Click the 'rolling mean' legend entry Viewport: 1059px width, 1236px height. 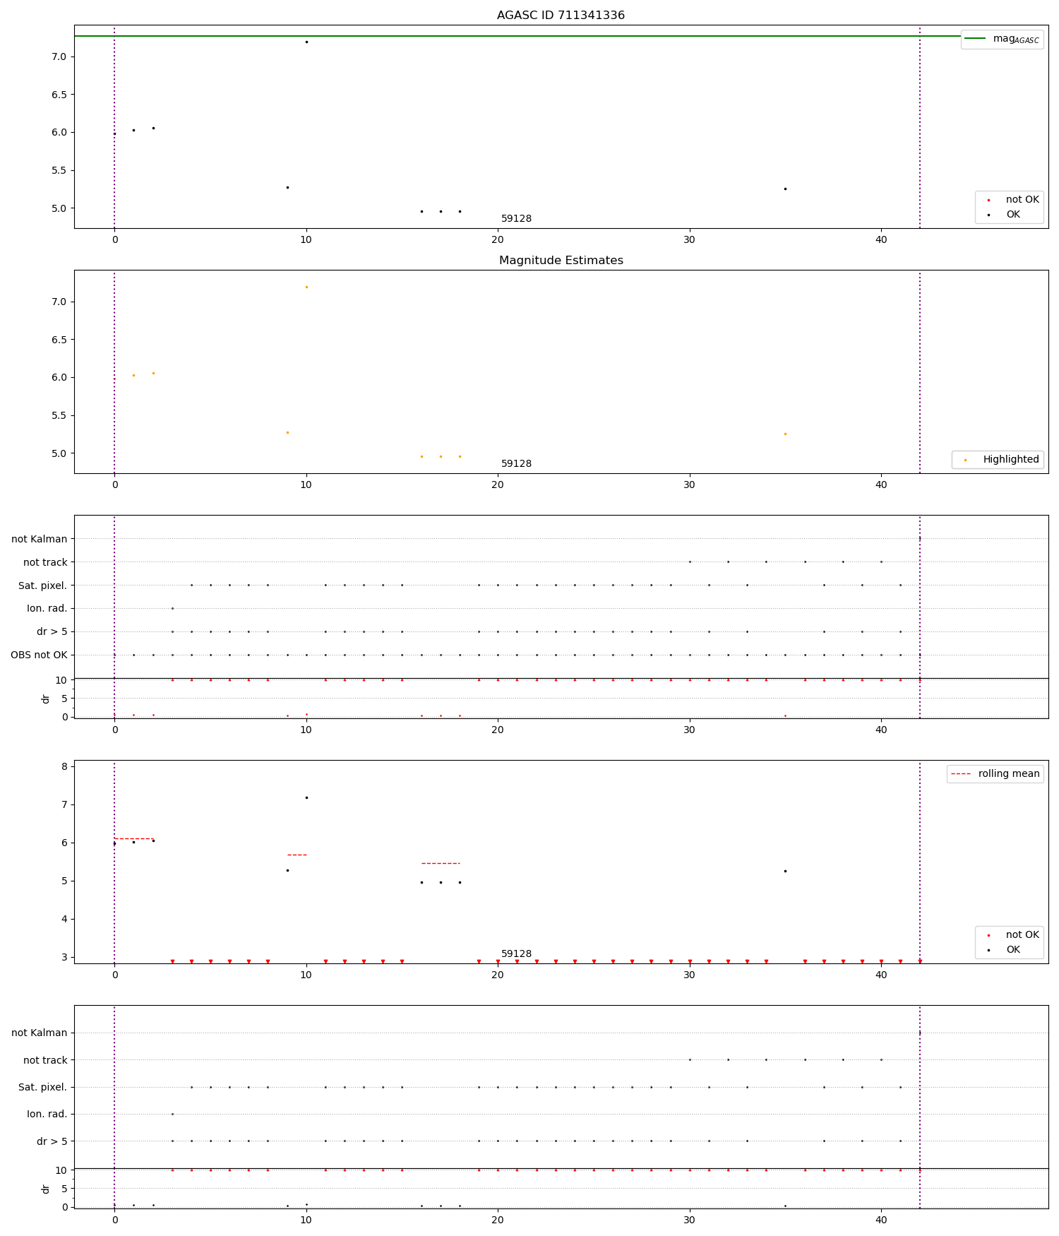tap(996, 774)
